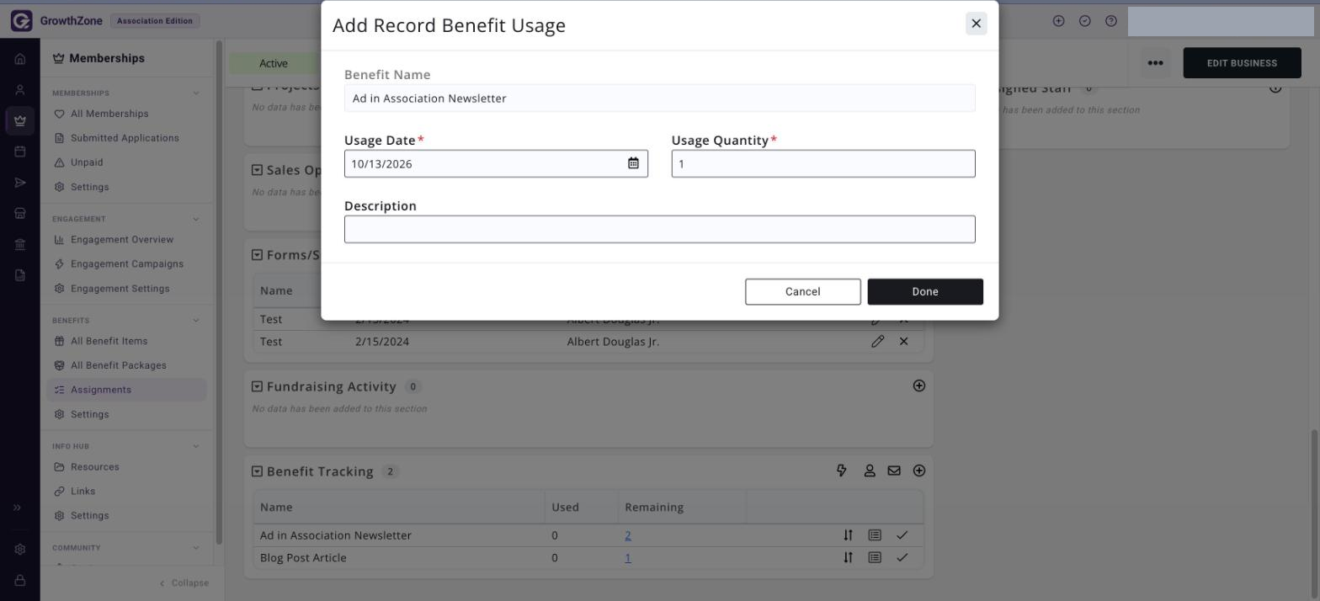This screenshot has height=601, width=1320.
Task: Open the Home icon in left rail
Action: click(20, 59)
